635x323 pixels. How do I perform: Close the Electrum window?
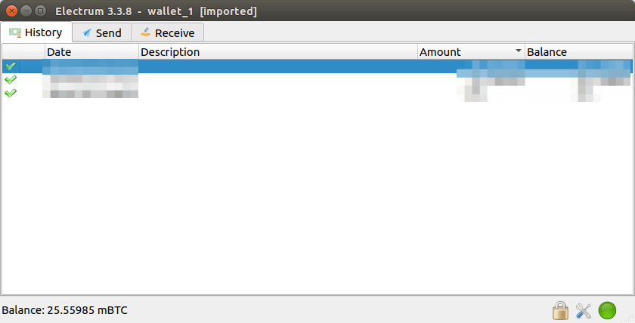pos(11,11)
